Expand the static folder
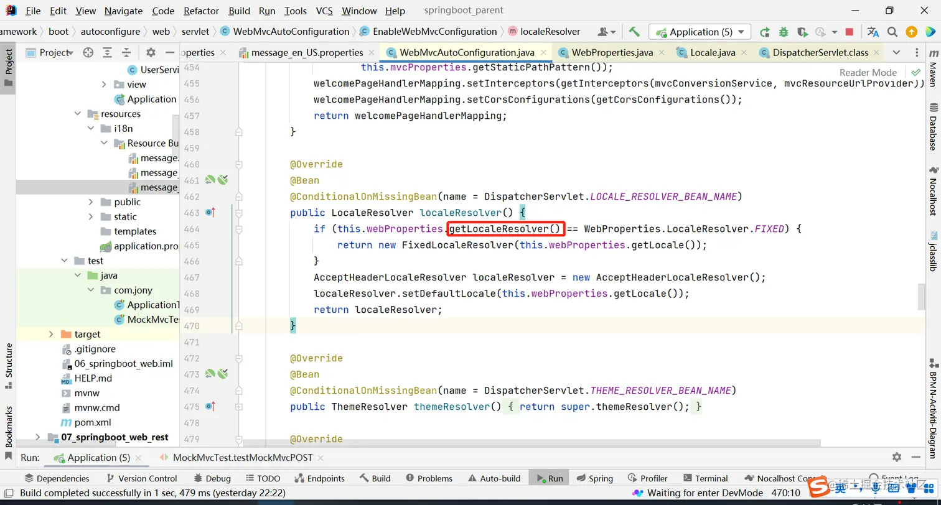Viewport: 941px width, 505px height. pos(91,216)
